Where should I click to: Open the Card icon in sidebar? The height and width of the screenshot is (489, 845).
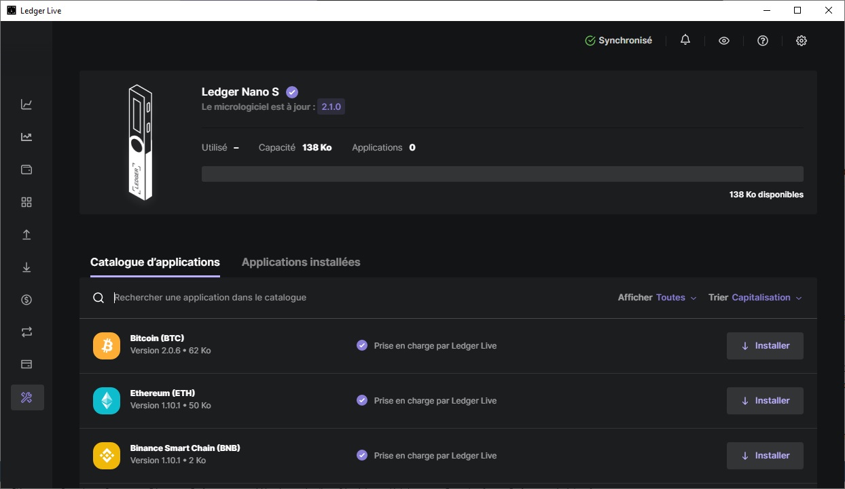[x=26, y=365]
